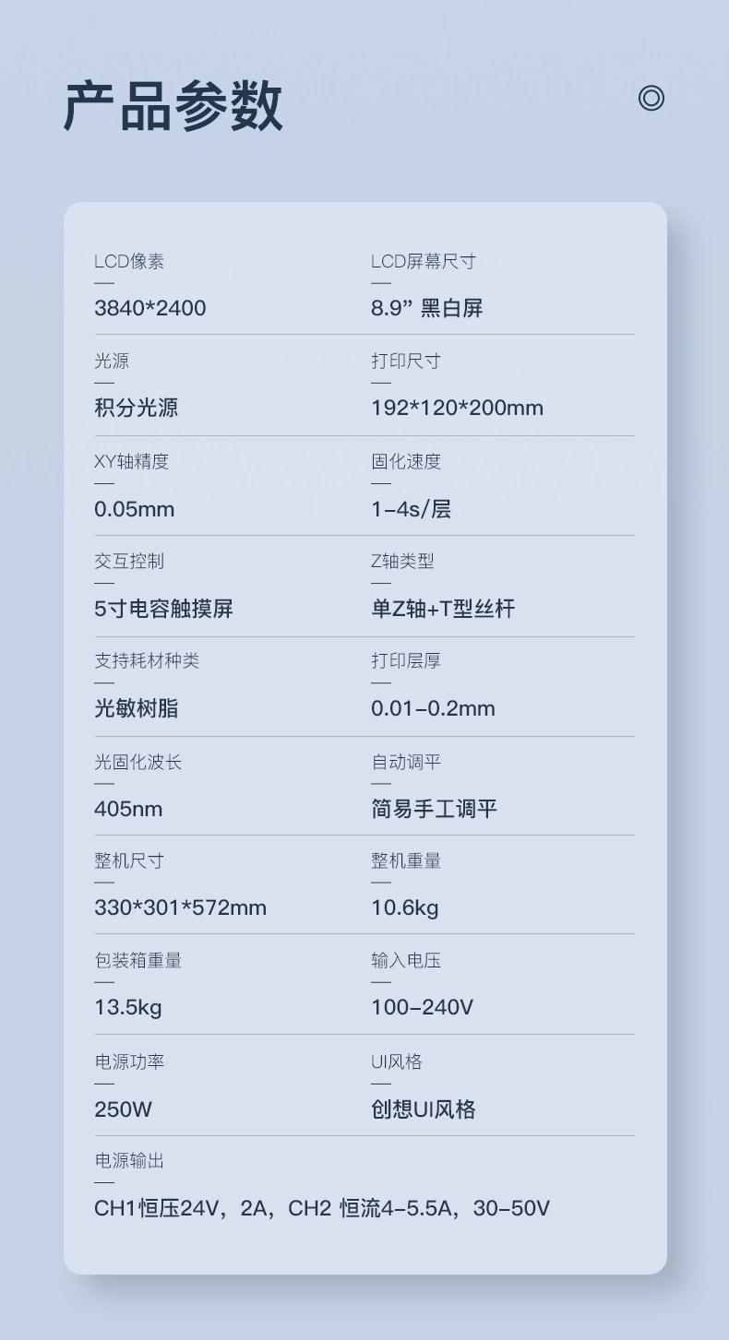This screenshot has height=1340, width=729.
Task: Click the 打印层厚 value 0.01-0.2mm
Action: [433, 708]
